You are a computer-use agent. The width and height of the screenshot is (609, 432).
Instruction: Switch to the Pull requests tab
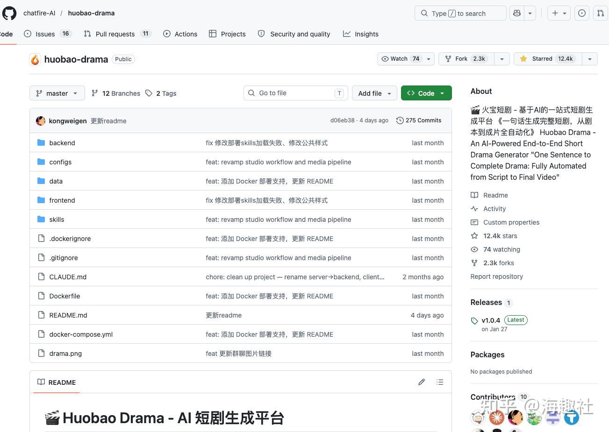tap(117, 34)
